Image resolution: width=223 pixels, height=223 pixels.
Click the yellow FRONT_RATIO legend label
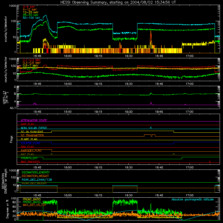pos(32,199)
